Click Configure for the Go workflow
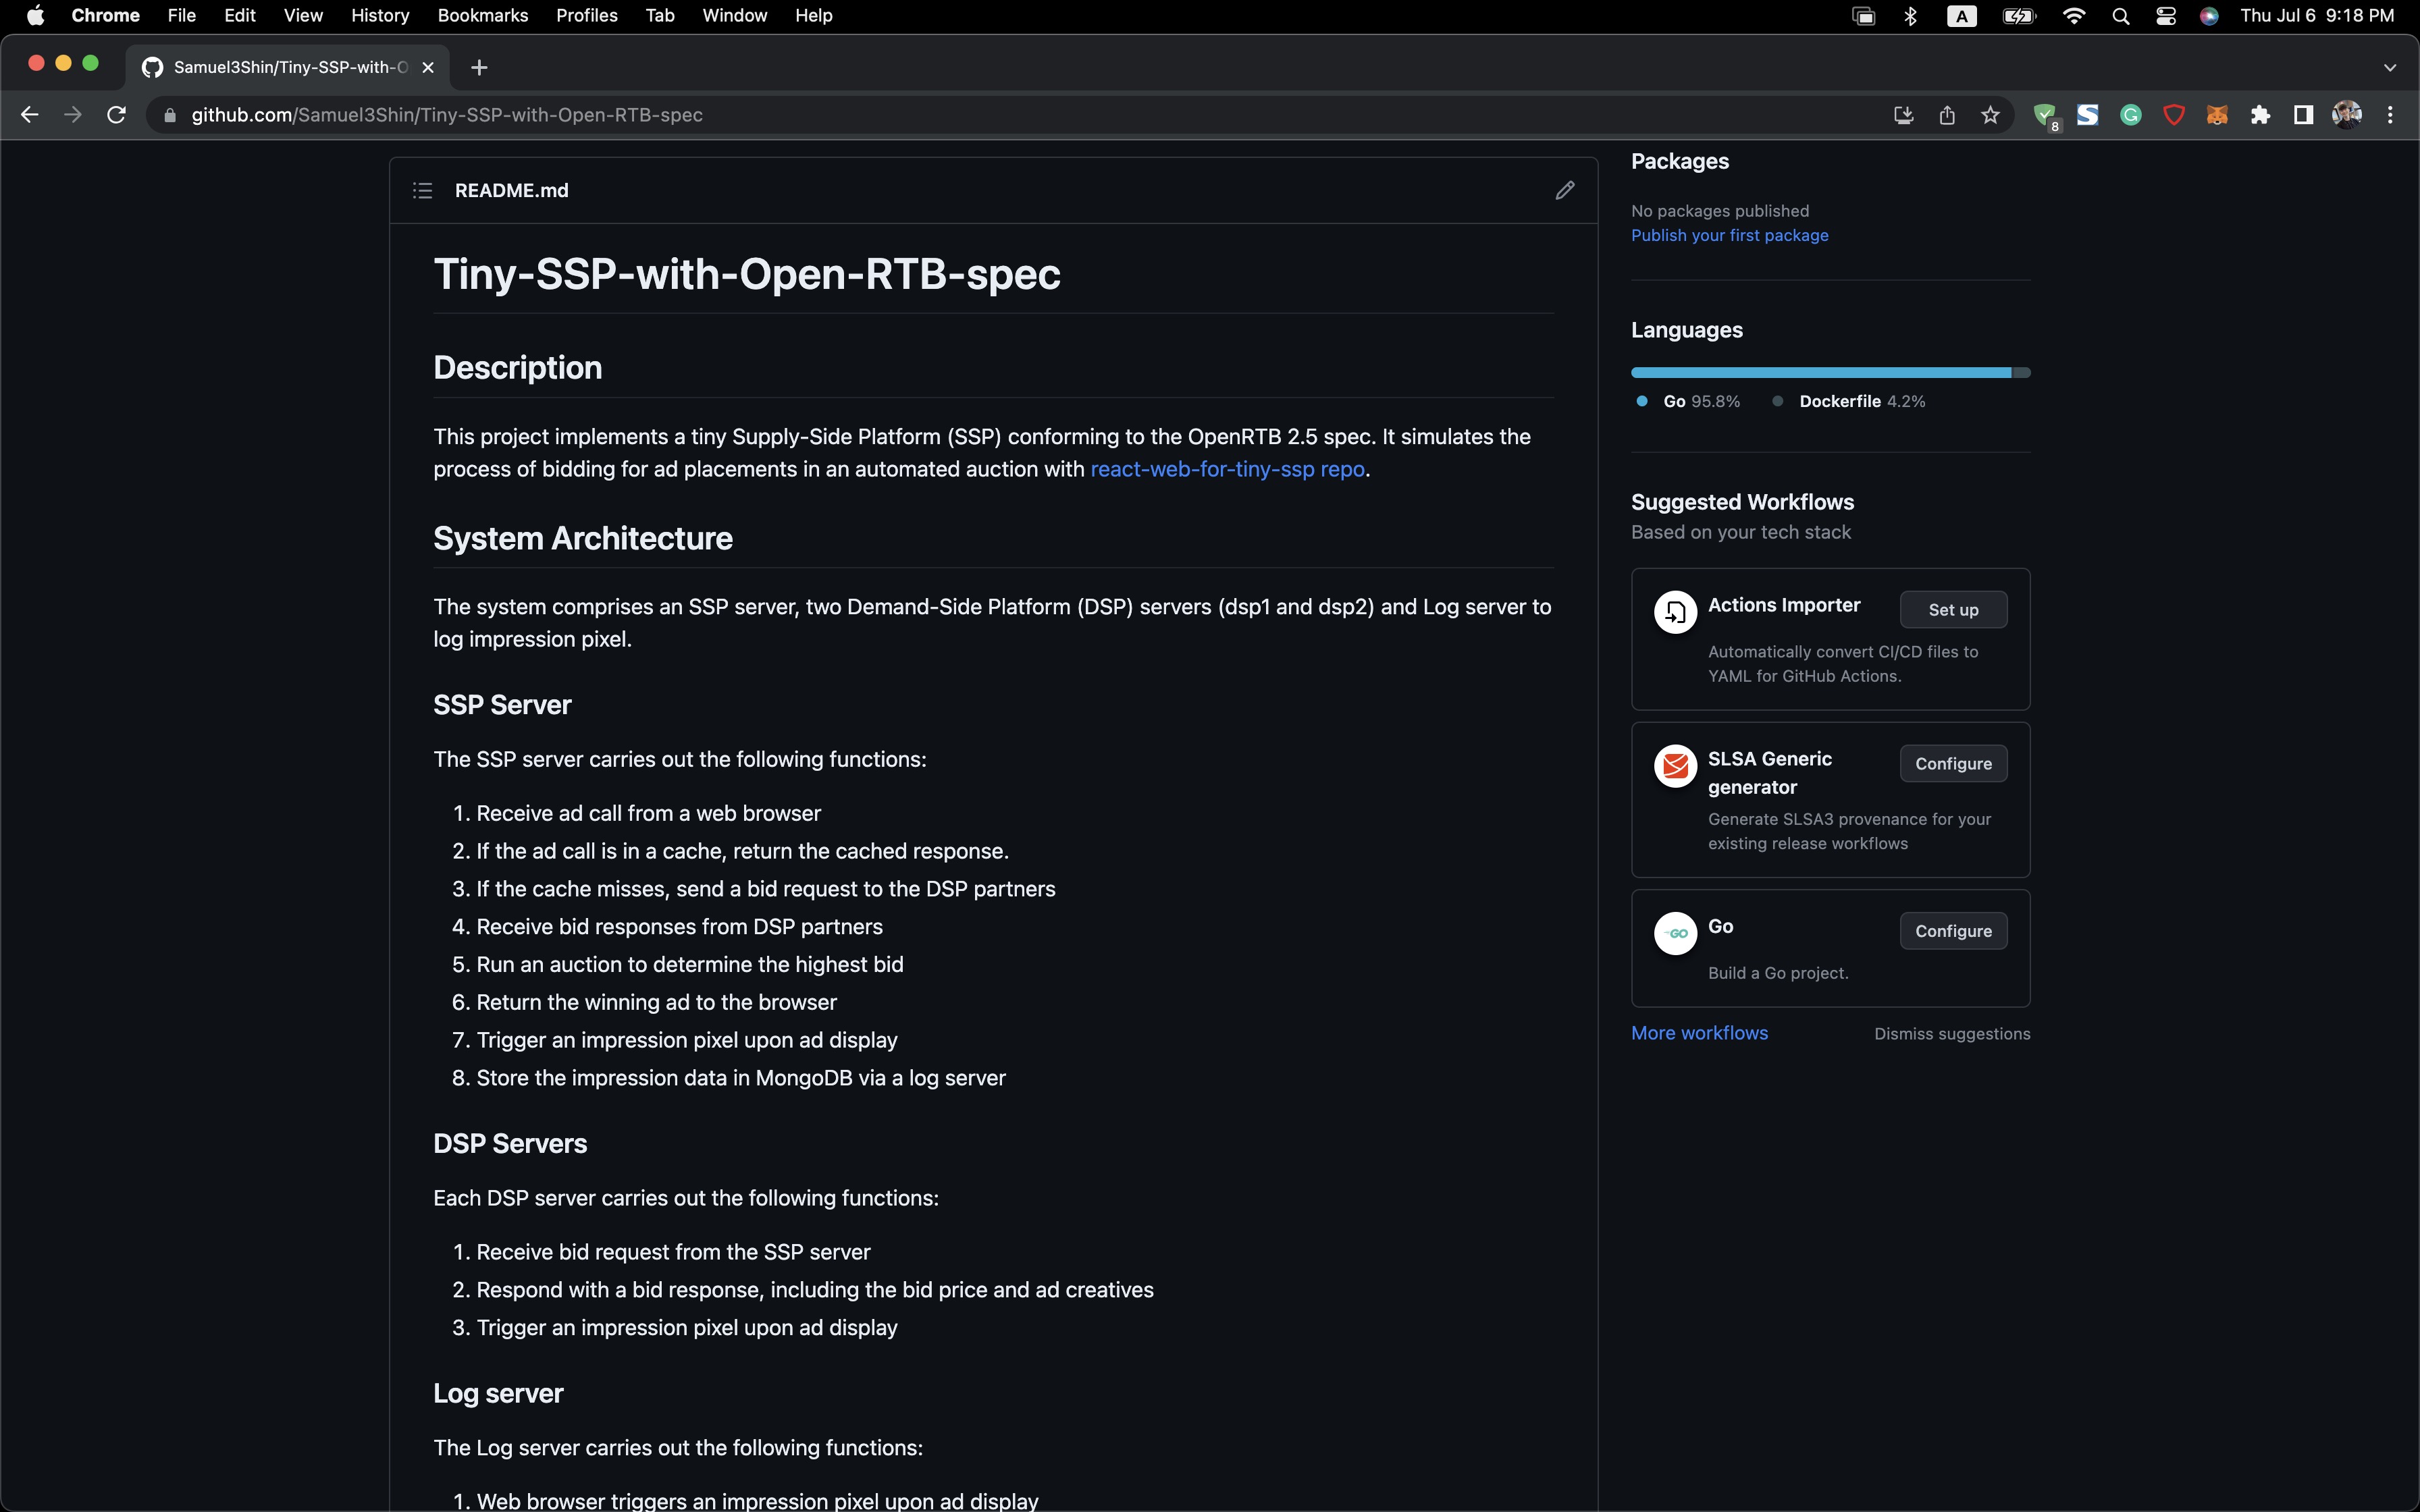This screenshot has height=1512, width=2420. (x=1952, y=930)
